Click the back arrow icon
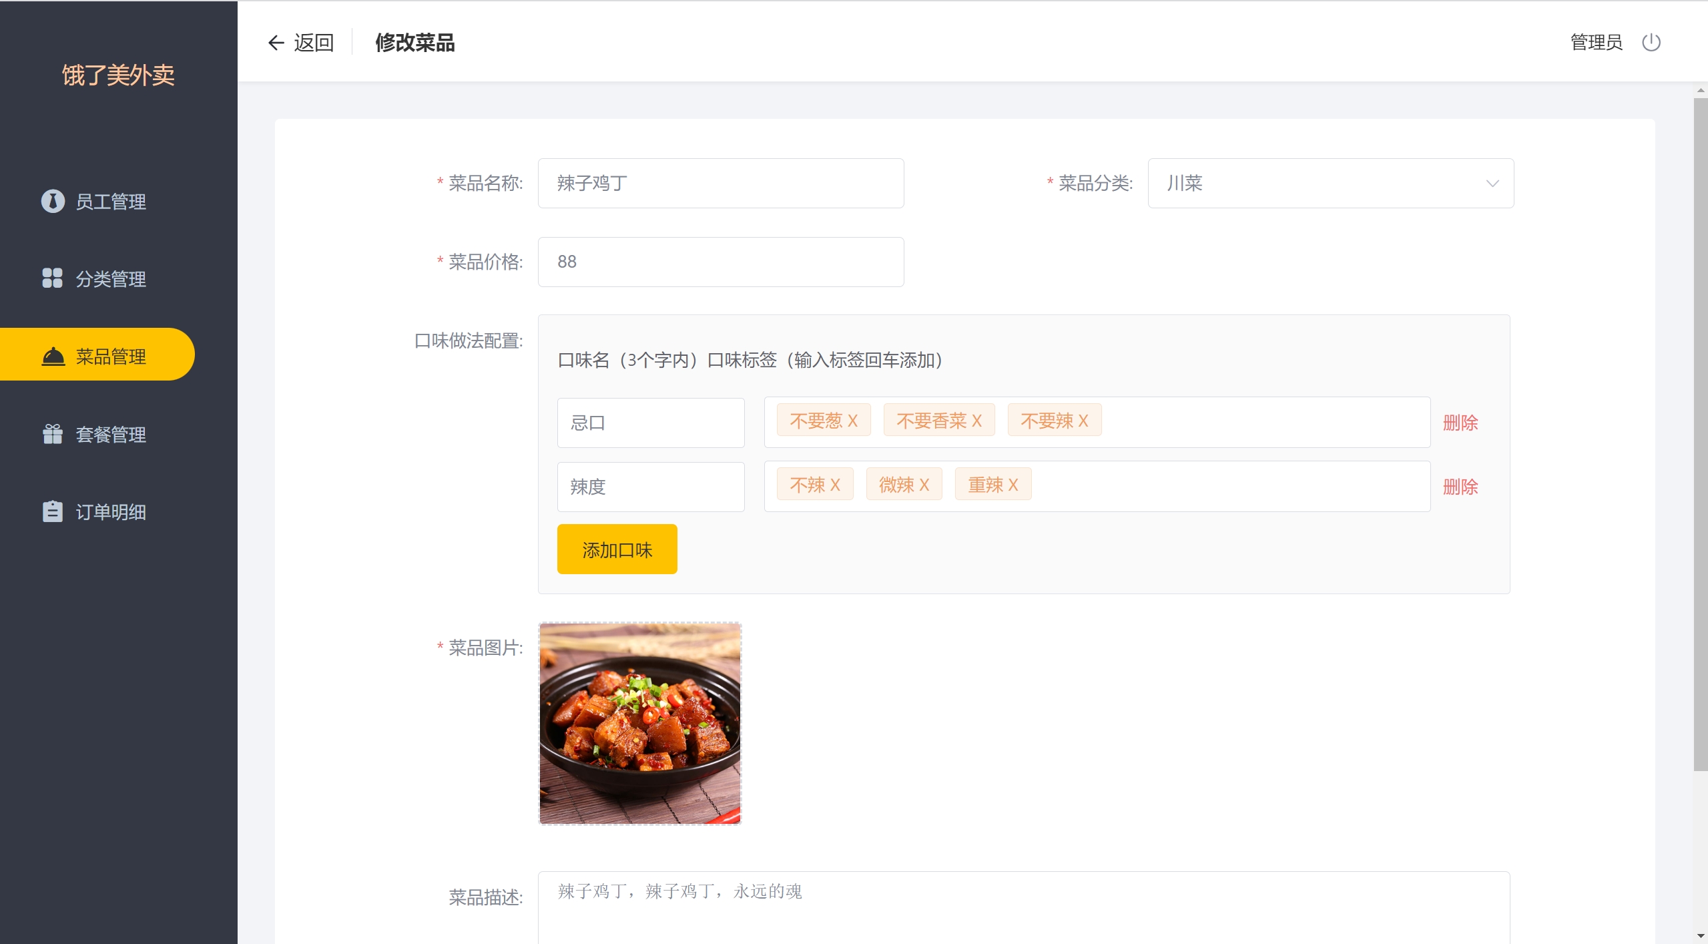 276,43
